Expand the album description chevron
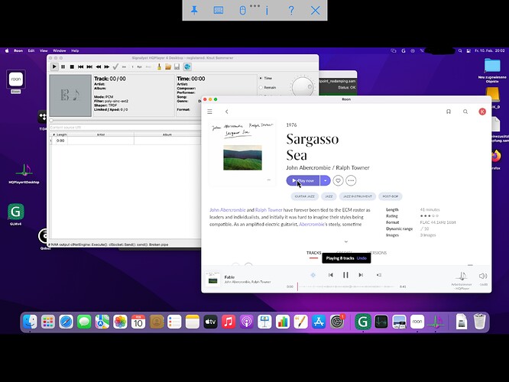 click(x=346, y=241)
